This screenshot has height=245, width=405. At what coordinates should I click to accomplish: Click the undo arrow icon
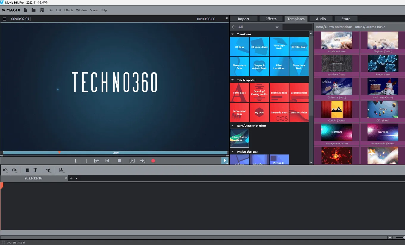pos(5,170)
